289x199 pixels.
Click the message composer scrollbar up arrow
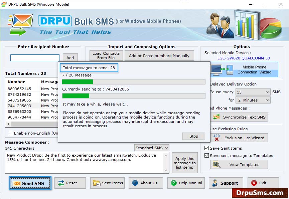166,156
